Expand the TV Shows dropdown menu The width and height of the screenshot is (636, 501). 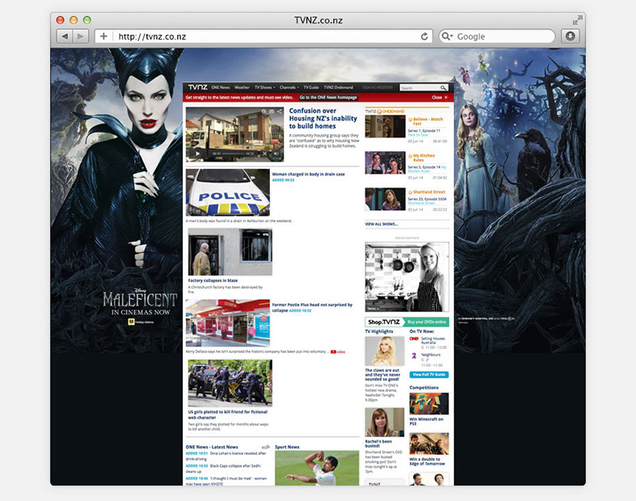tap(264, 87)
